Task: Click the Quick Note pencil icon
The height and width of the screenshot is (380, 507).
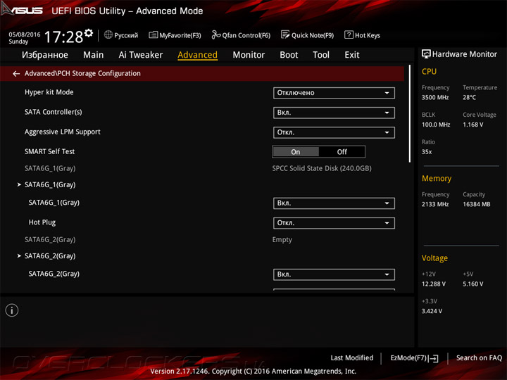Action: click(285, 34)
